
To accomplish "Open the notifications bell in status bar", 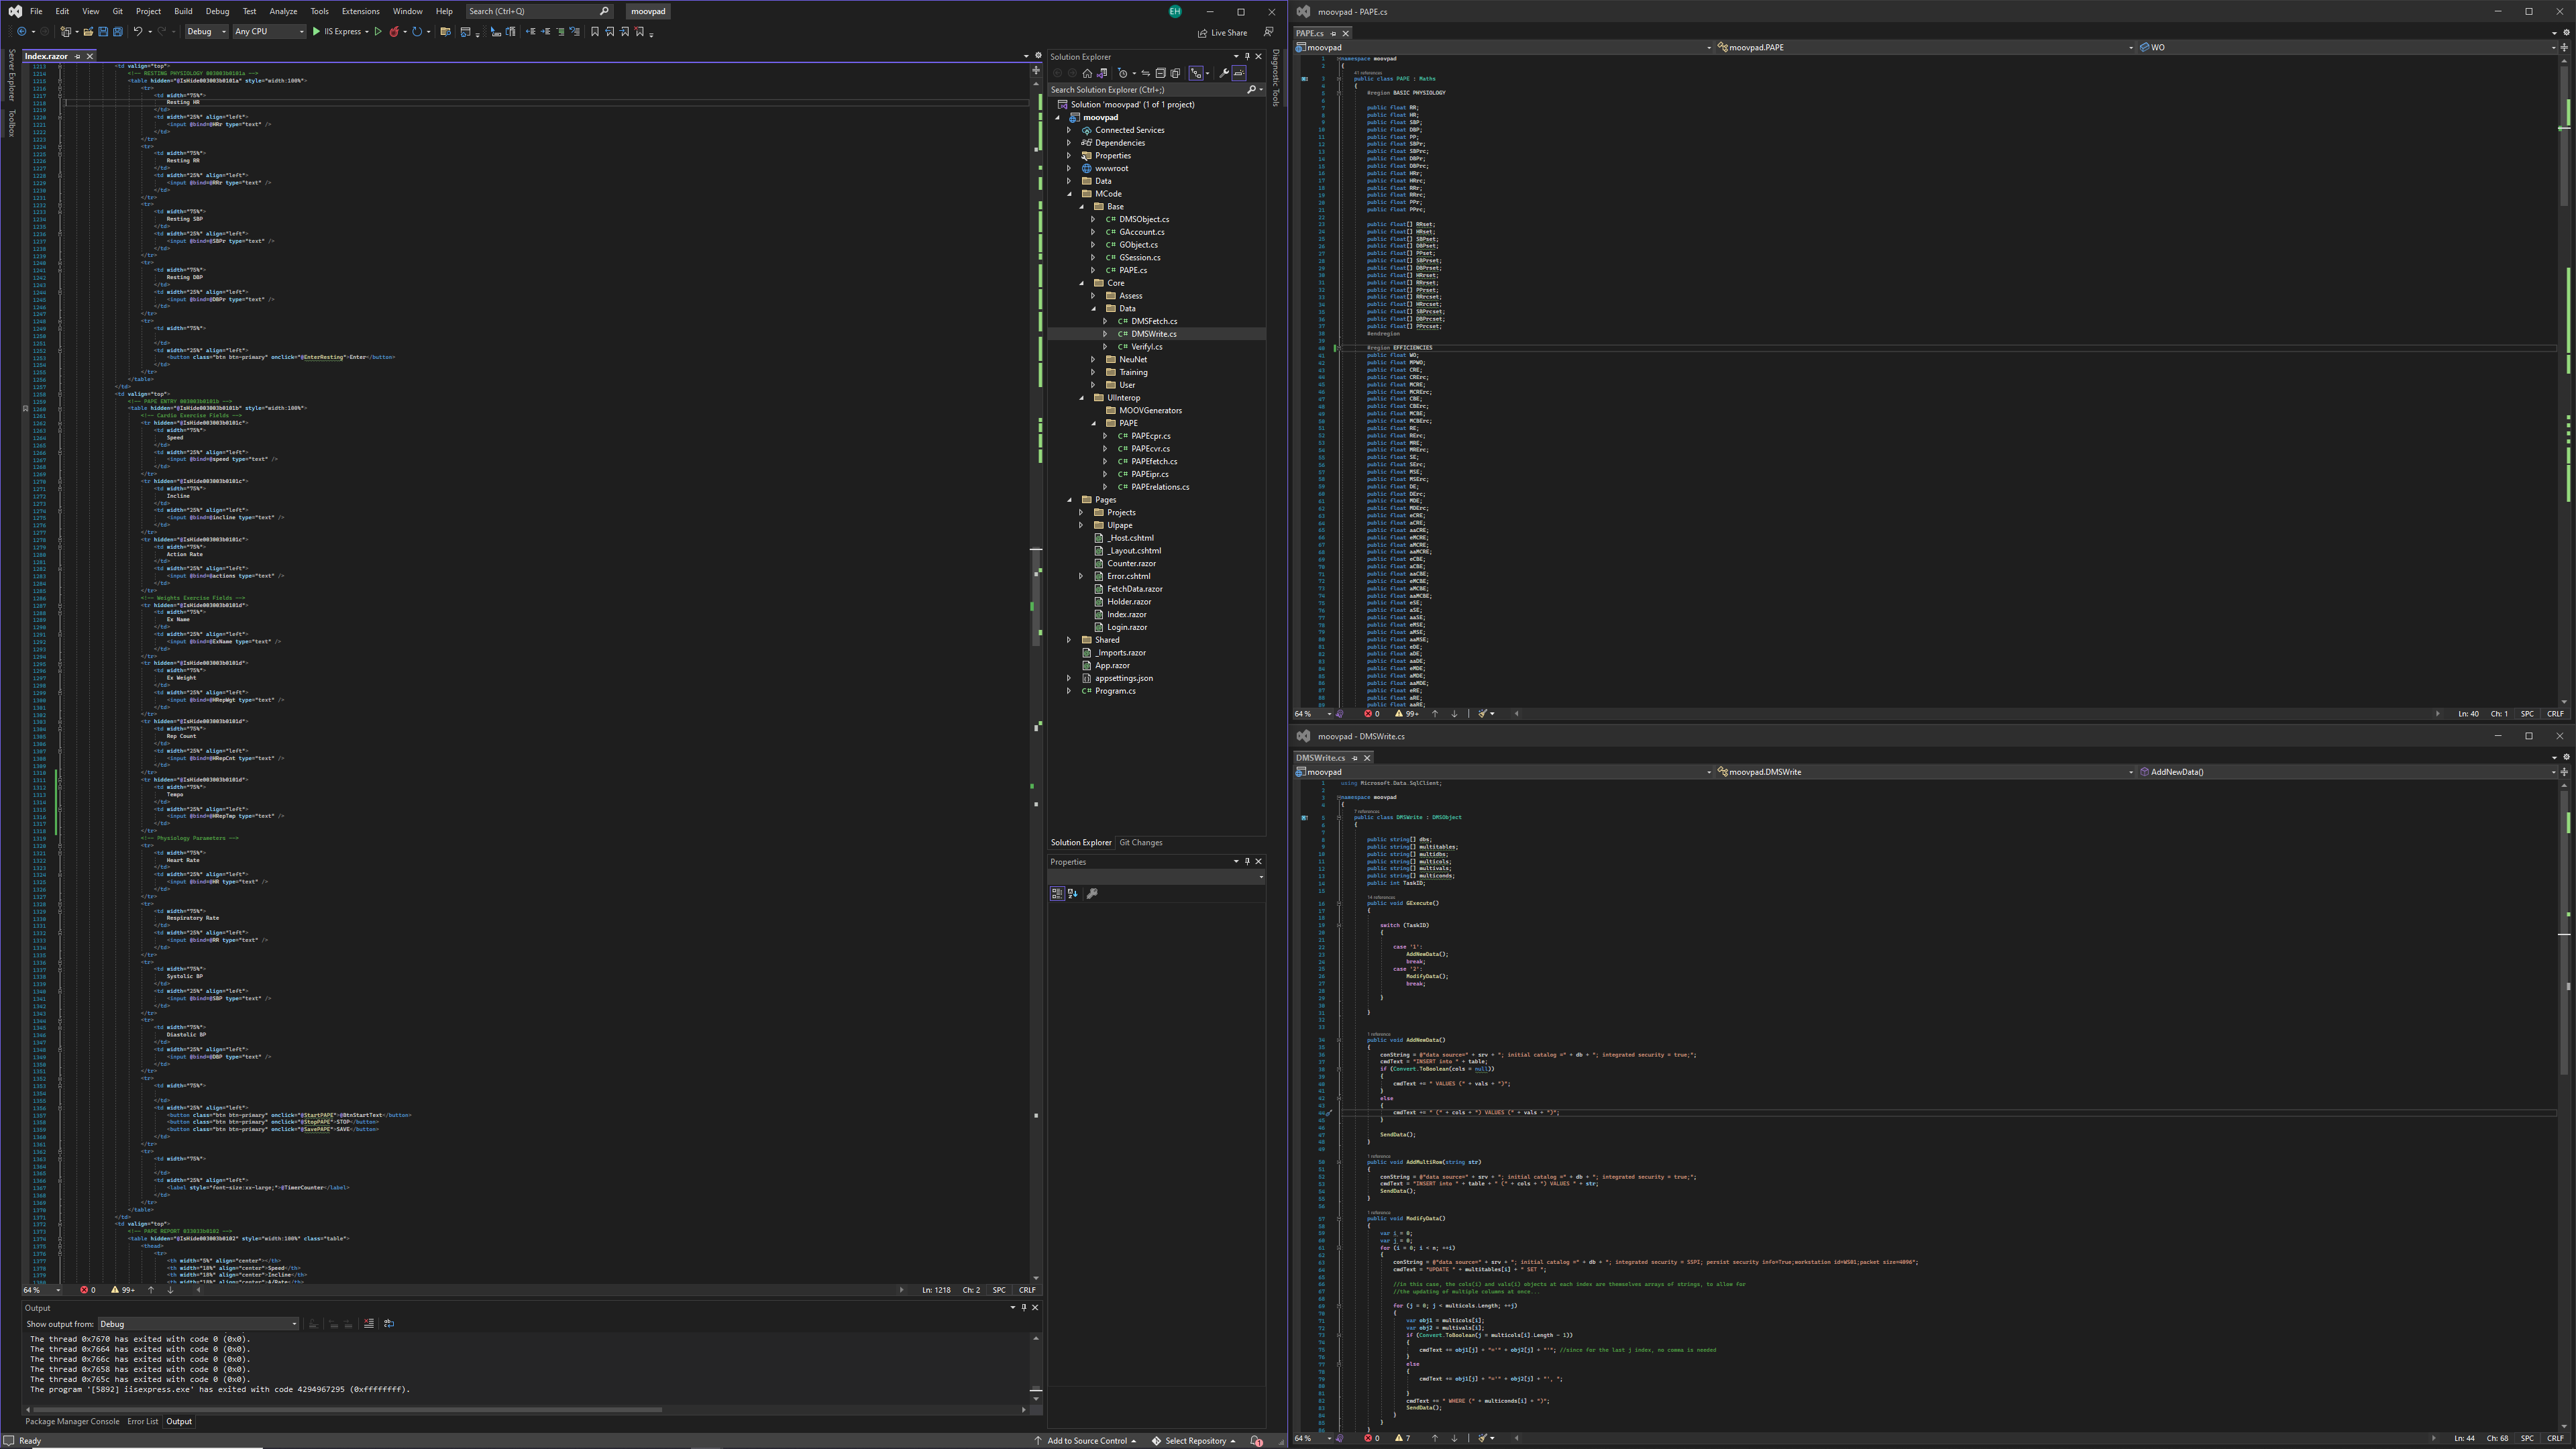I will pos(1257,1441).
